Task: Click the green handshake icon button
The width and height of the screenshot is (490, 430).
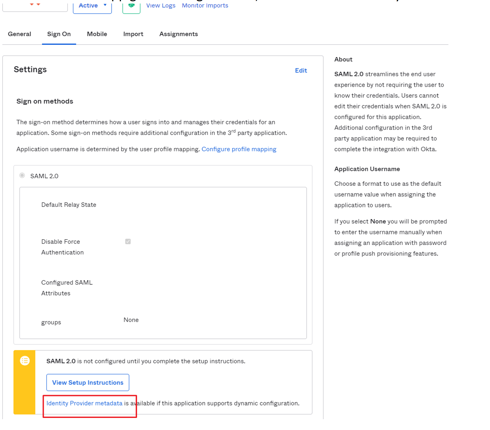Action: pos(131,6)
